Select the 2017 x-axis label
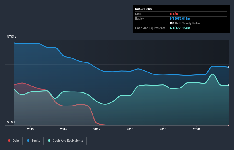The height and width of the screenshot is (150, 234). (x=97, y=129)
